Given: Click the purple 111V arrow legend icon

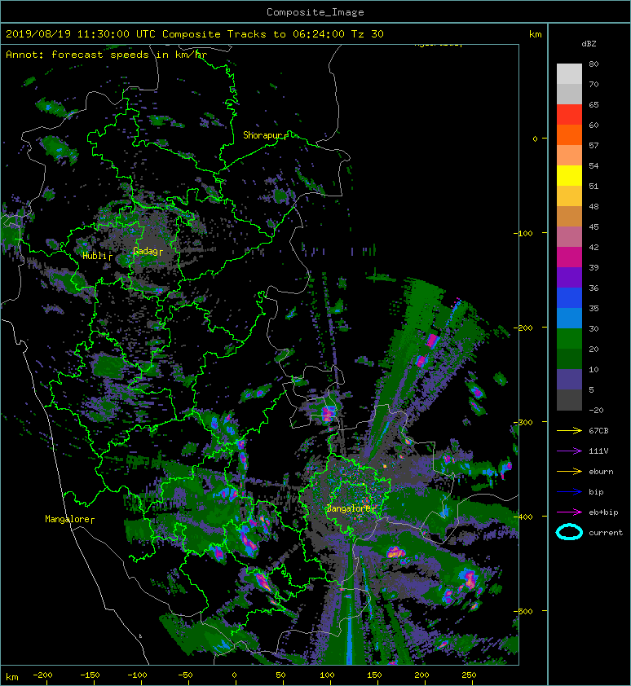Looking at the screenshot, I should click(569, 451).
